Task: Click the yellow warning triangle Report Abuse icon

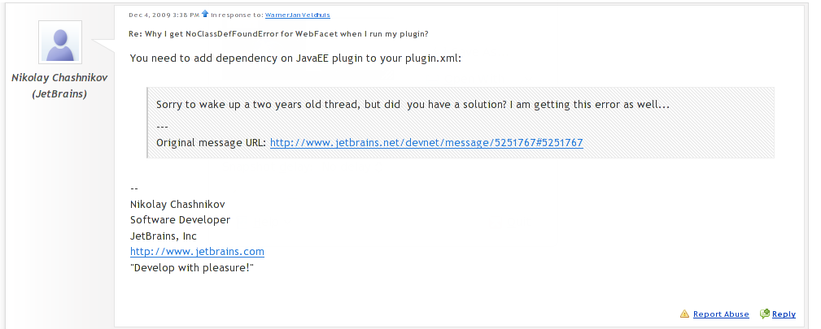Action: click(x=684, y=314)
